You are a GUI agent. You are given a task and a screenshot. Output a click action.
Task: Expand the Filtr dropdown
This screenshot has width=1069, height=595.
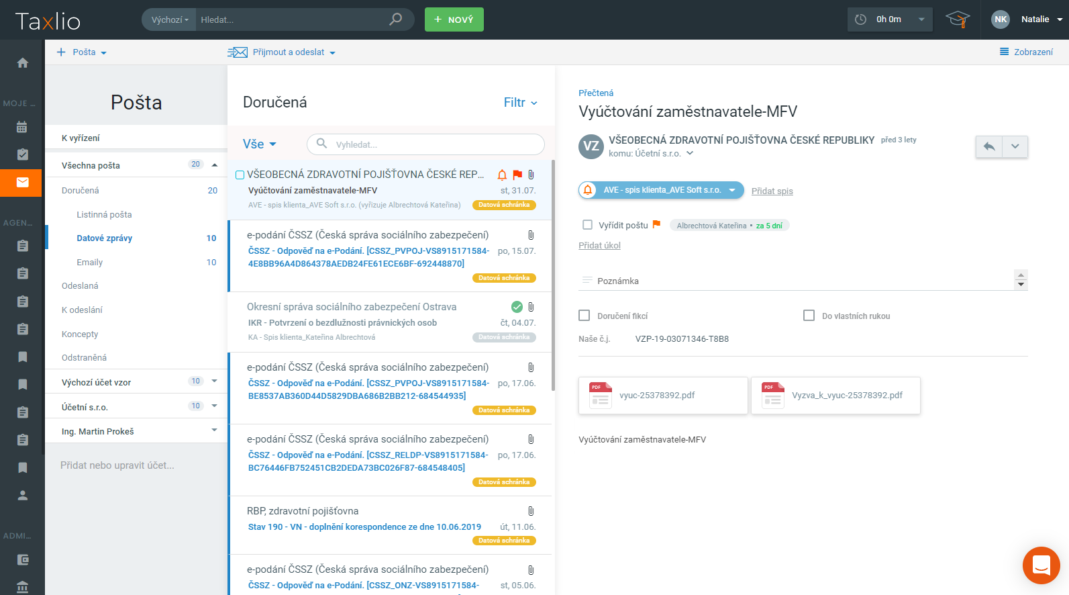520,103
